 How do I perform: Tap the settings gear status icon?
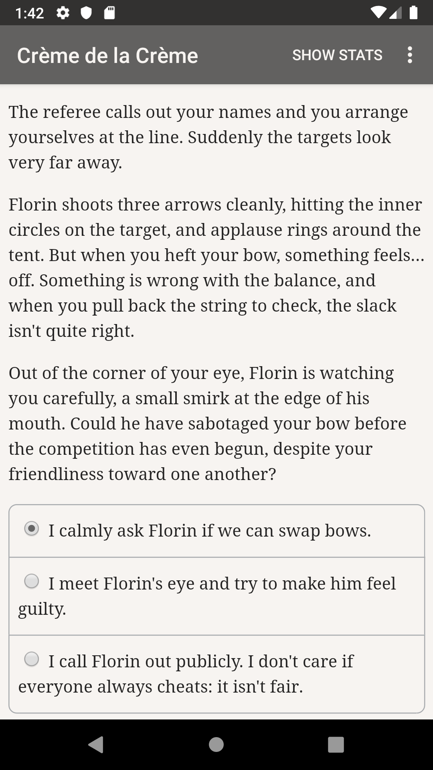pos(63,13)
